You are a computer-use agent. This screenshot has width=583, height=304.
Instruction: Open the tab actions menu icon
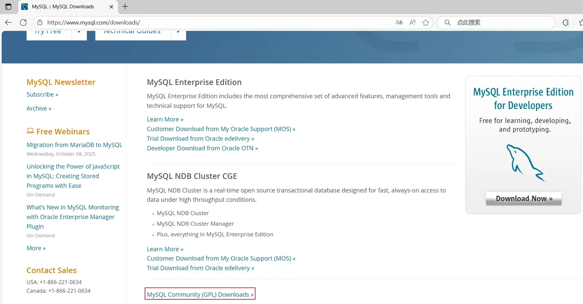[x=8, y=7]
